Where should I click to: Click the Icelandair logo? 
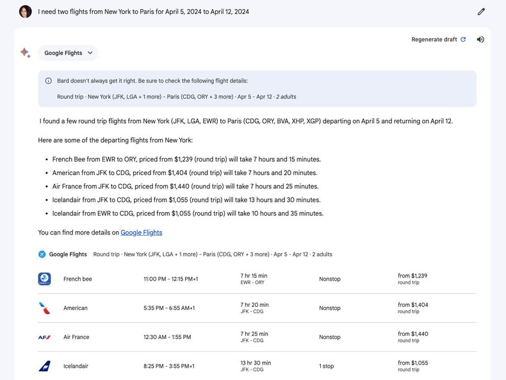[x=44, y=366]
